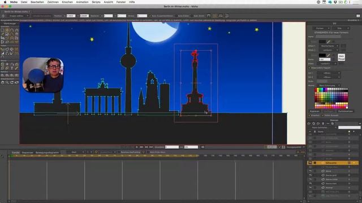362x203 pixels.
Task: Click the Kein Pinsel brush button
Action: tap(342, 57)
